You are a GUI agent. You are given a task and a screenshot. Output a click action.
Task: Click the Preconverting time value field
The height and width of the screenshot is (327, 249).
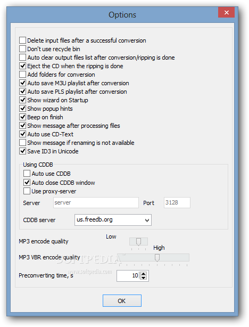(x=128, y=276)
